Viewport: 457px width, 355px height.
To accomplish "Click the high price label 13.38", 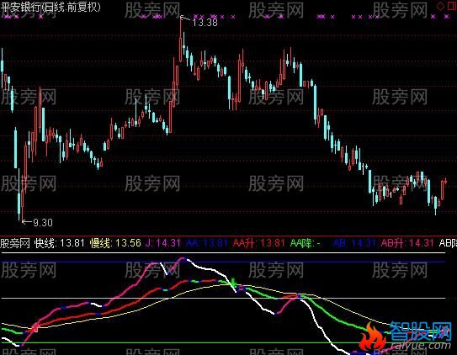I will (x=205, y=22).
